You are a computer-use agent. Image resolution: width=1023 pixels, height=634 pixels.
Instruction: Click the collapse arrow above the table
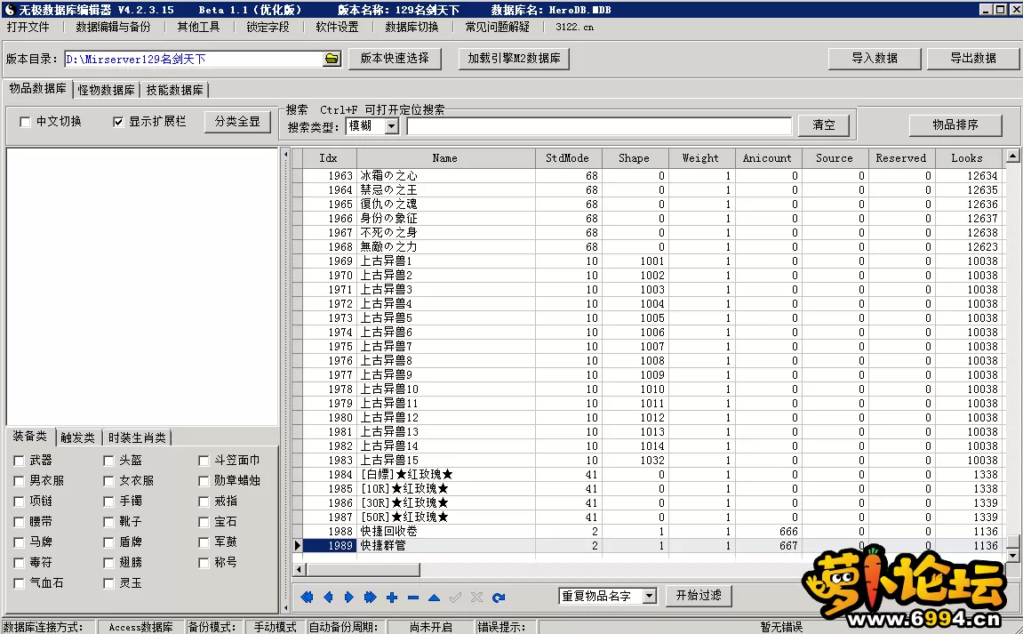point(286,155)
